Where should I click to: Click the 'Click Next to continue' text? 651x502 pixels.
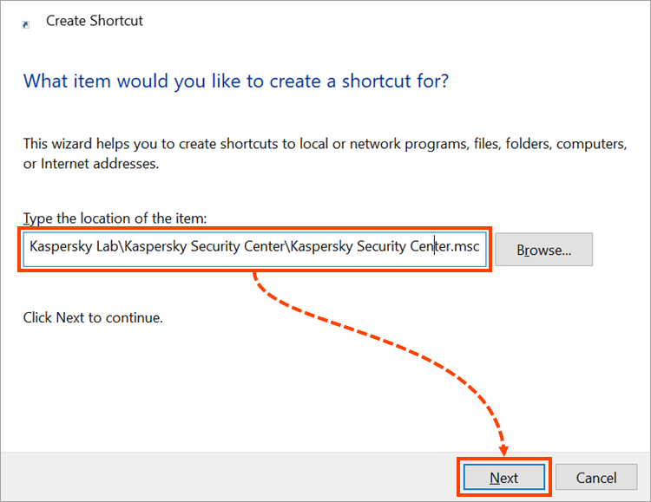93,317
